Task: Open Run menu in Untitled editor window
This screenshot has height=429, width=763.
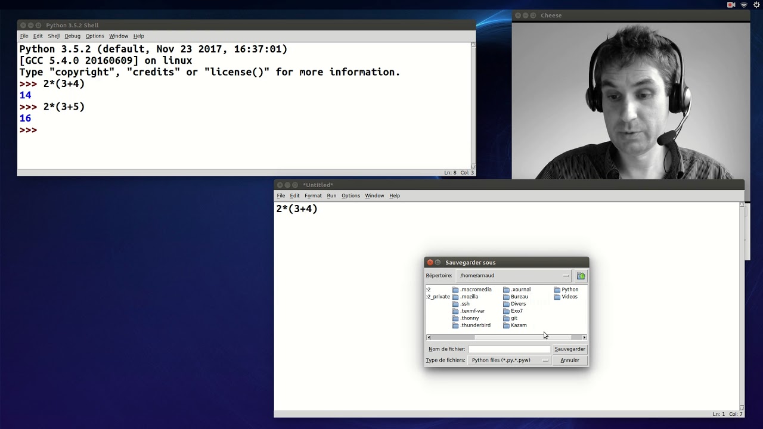Action: [331, 196]
